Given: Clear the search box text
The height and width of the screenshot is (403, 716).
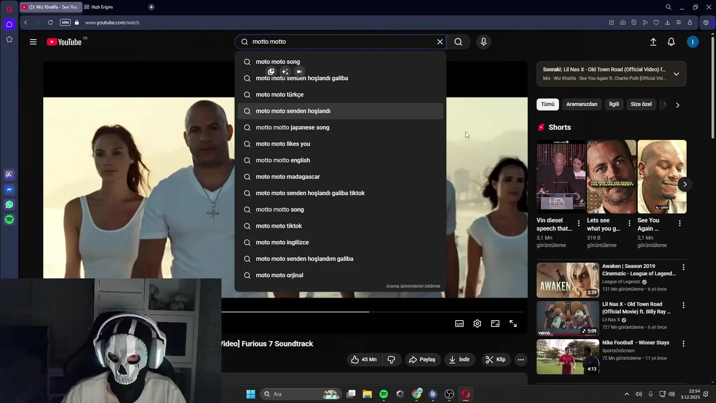Looking at the screenshot, I should point(440,42).
